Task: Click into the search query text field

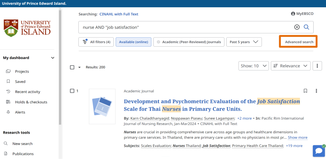Action: [185, 27]
